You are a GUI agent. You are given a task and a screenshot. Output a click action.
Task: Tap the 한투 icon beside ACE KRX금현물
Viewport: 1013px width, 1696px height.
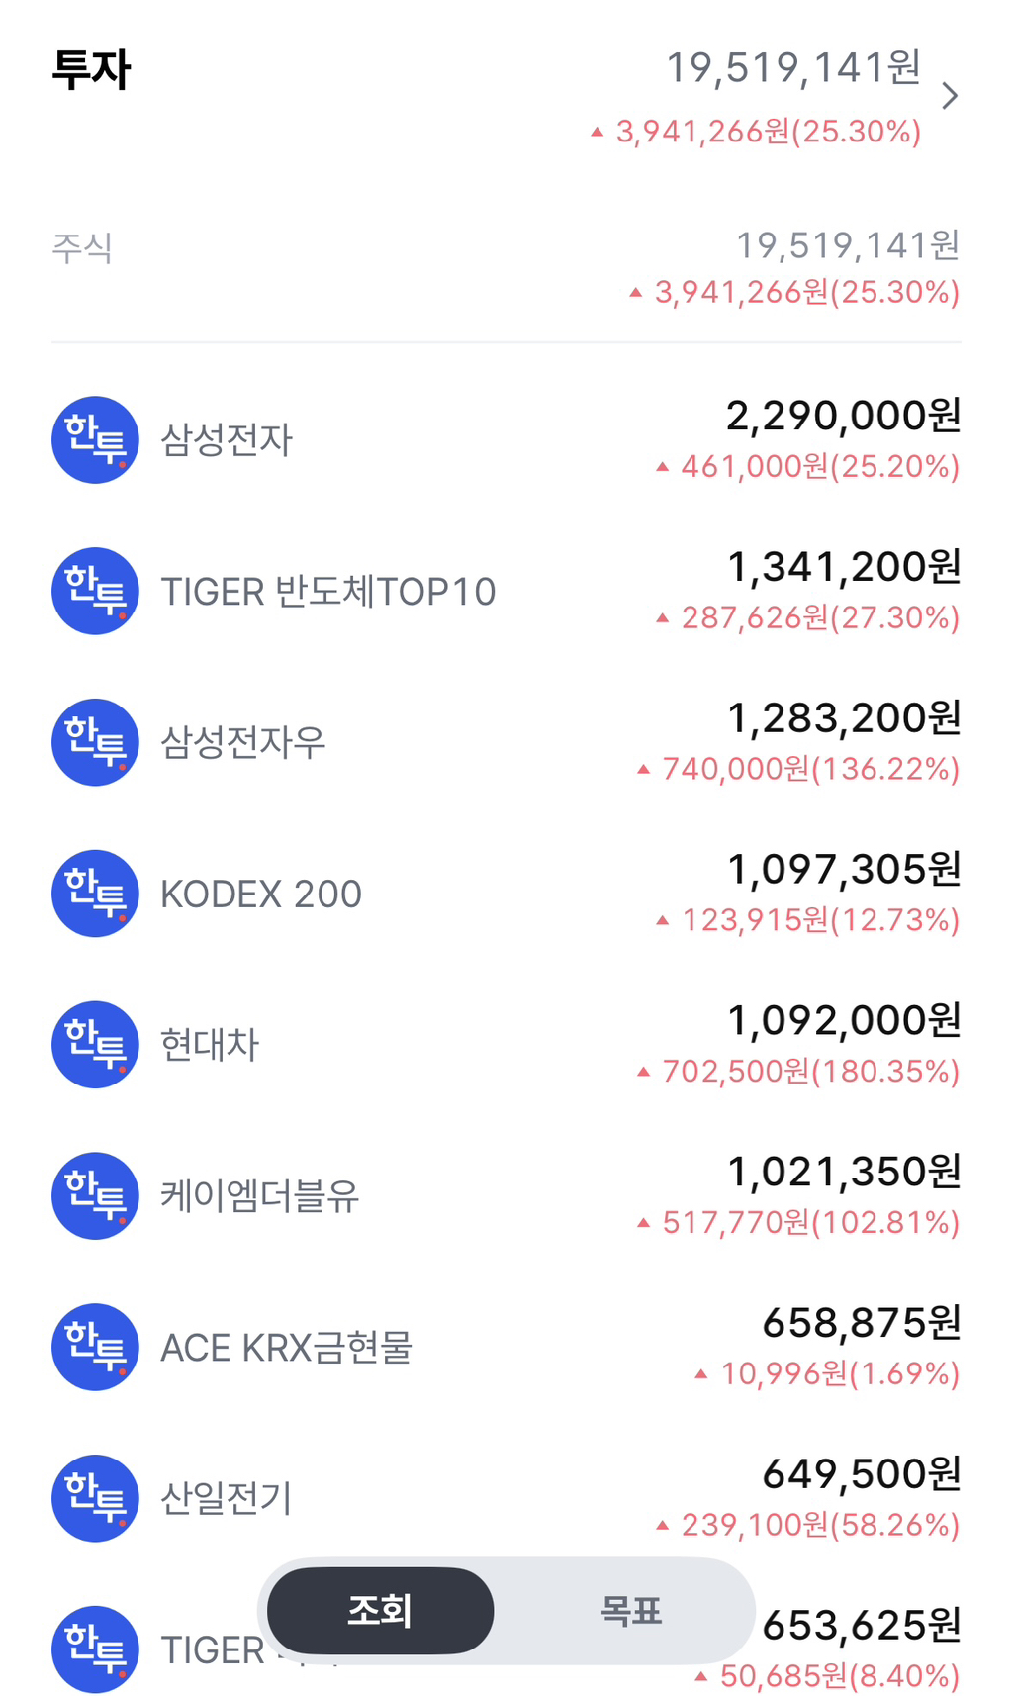click(95, 1348)
